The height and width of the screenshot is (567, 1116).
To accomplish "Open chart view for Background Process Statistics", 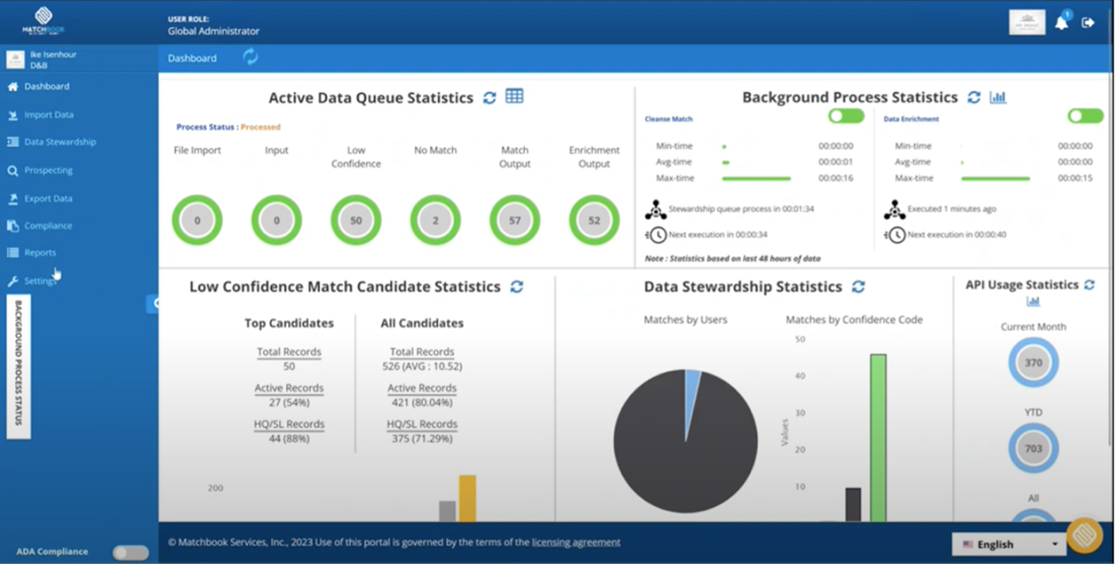I will tap(998, 97).
